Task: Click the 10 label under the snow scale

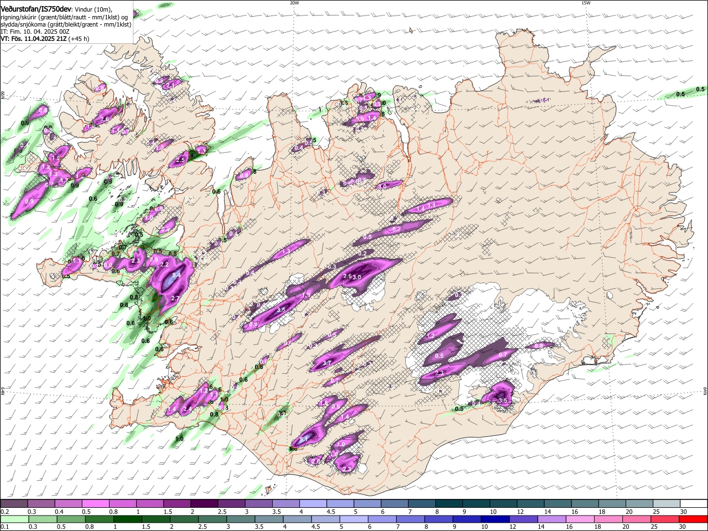Action: [493, 512]
